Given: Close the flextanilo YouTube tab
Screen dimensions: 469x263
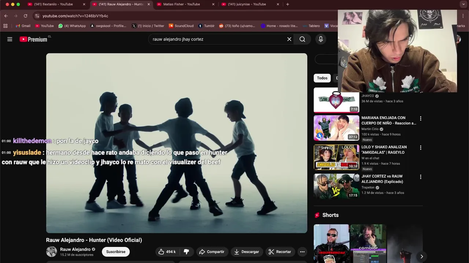Looking at the screenshot, I should (x=84, y=4).
